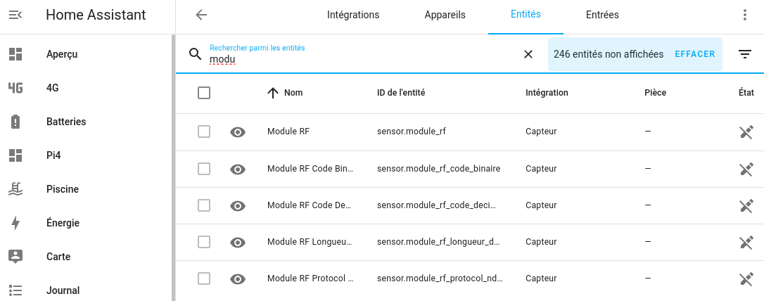Open the Batteries dashboard
This screenshot has height=301, width=764.
pyautogui.click(x=87, y=122)
